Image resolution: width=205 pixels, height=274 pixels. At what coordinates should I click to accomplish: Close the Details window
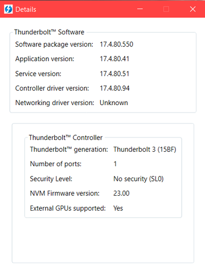(192, 9)
